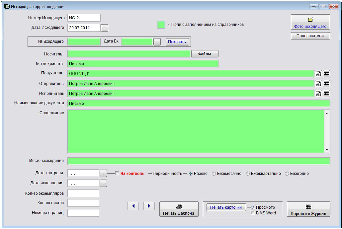Open the table icon next to Отправитель
Screen dimensions: 342x229
point(326,84)
